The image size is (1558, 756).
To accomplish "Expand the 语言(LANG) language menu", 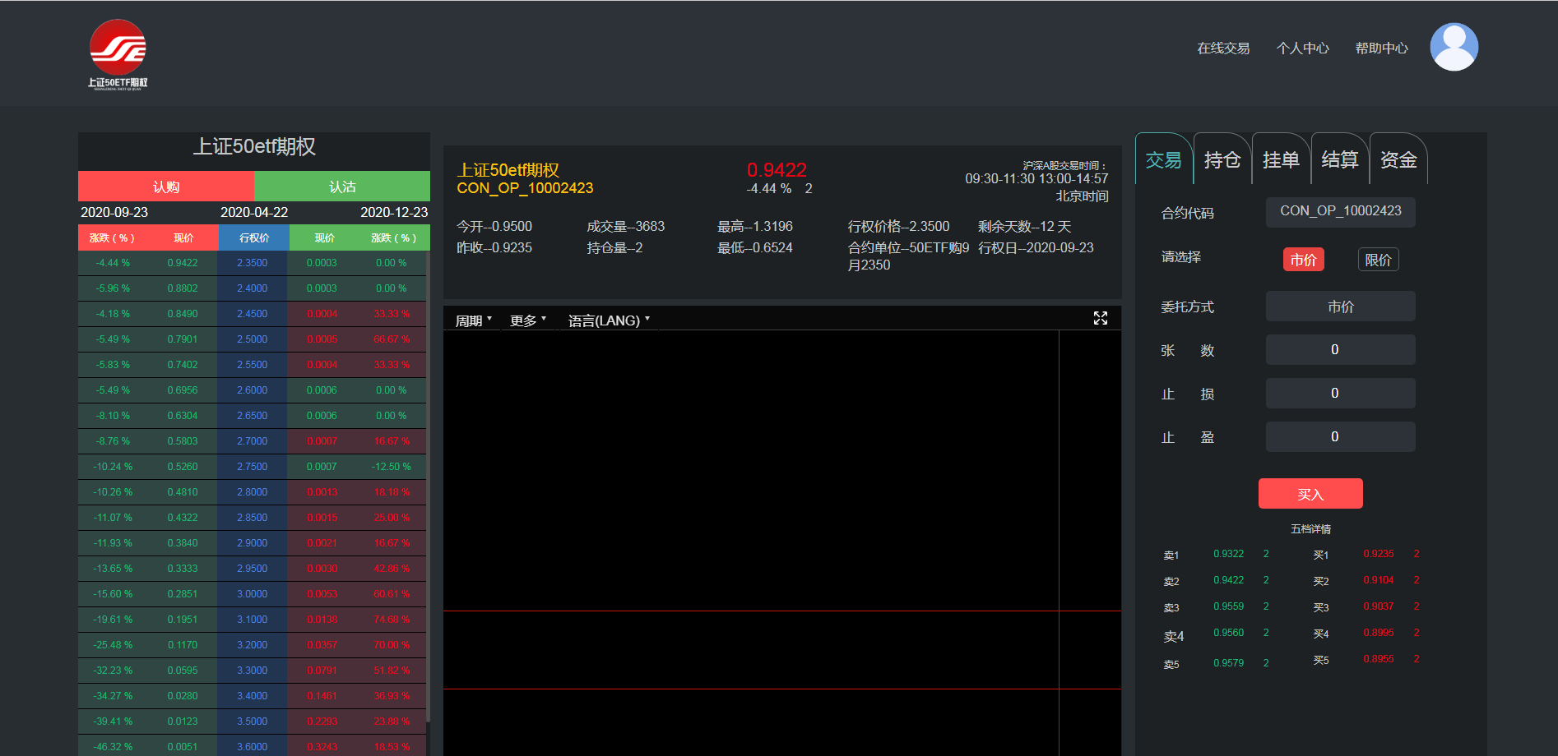I will tap(608, 320).
